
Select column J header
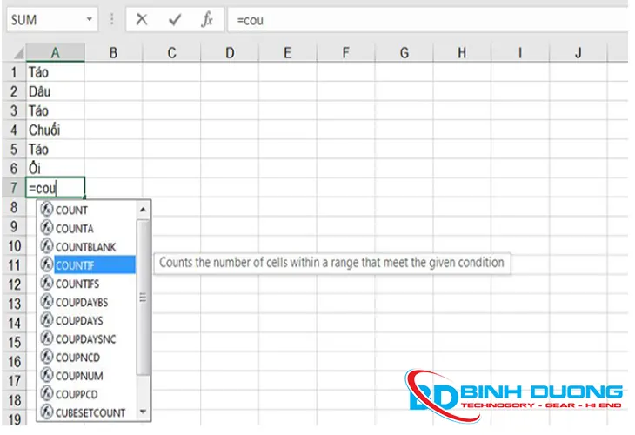578,53
